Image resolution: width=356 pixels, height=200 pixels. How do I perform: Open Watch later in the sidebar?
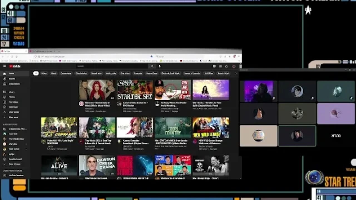14,107
